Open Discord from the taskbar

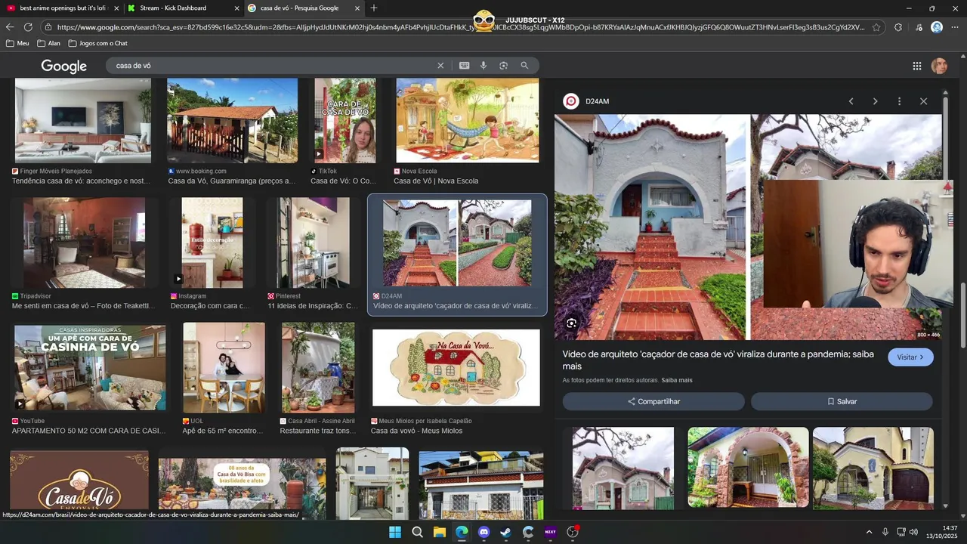coord(483,532)
